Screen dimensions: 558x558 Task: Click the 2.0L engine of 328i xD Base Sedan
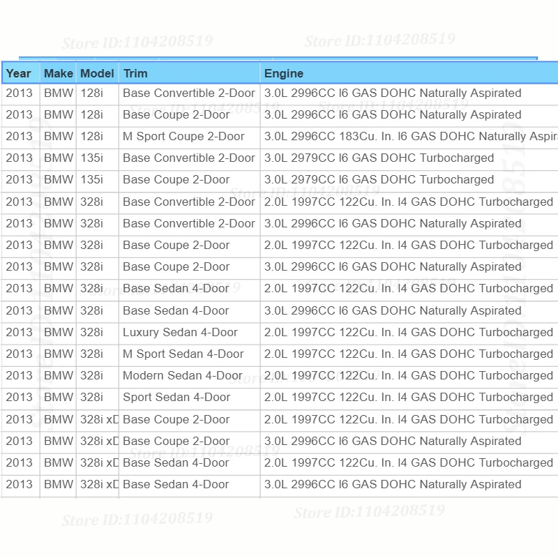click(x=409, y=463)
